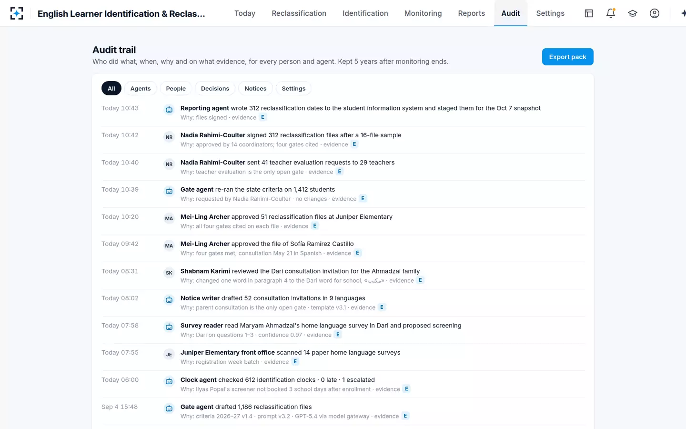The image size is (686, 429).
Task: Open evidence badge for scanned paper surveys entry
Action: pyautogui.click(x=295, y=362)
